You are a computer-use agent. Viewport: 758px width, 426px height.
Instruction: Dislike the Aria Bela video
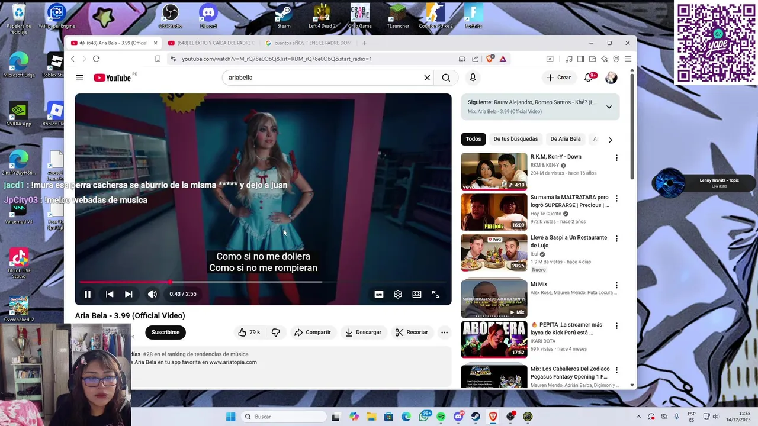pos(276,332)
